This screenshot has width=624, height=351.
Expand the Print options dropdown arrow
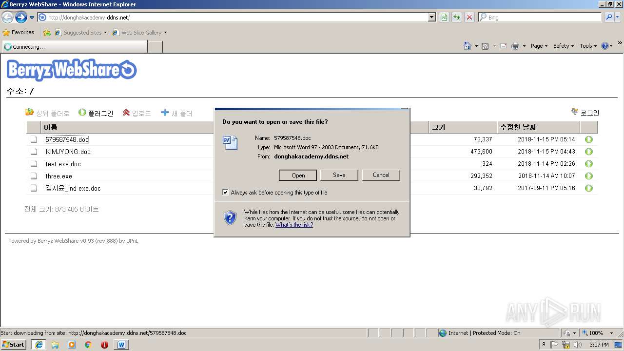[x=524, y=46]
